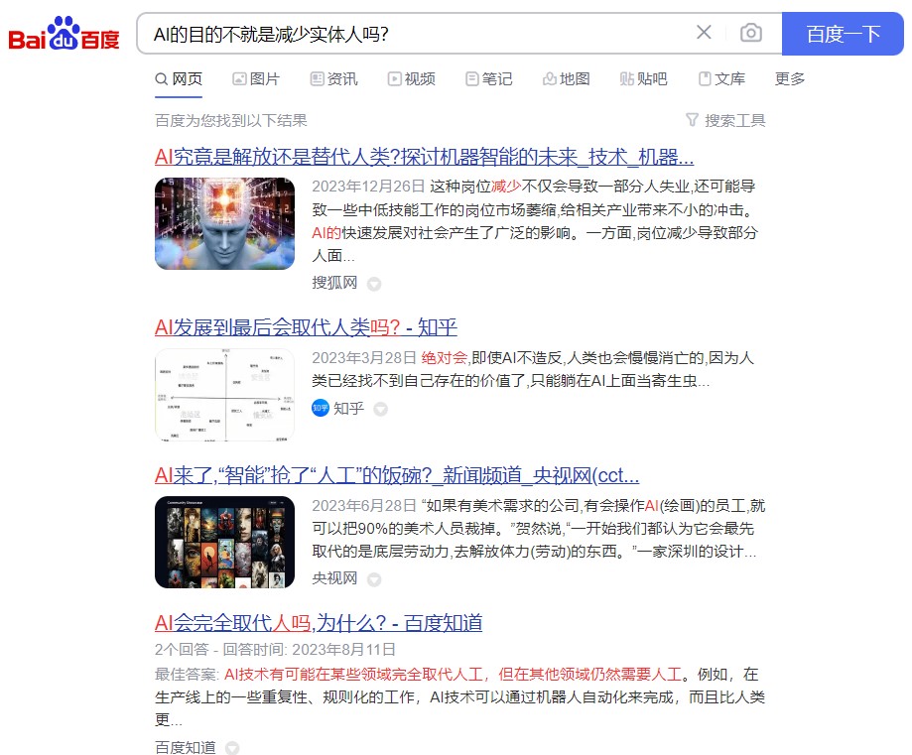Open result AI来了 智能抢了人工的饭碗

click(x=397, y=475)
